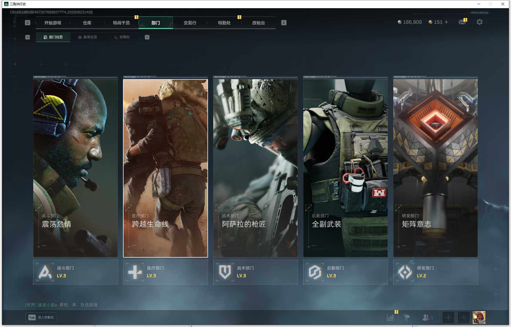The image size is (511, 327).
Task: Click the world chat message line
Action: click(x=61, y=305)
